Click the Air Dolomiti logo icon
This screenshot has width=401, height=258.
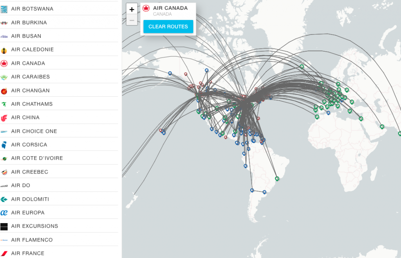(x=4, y=199)
